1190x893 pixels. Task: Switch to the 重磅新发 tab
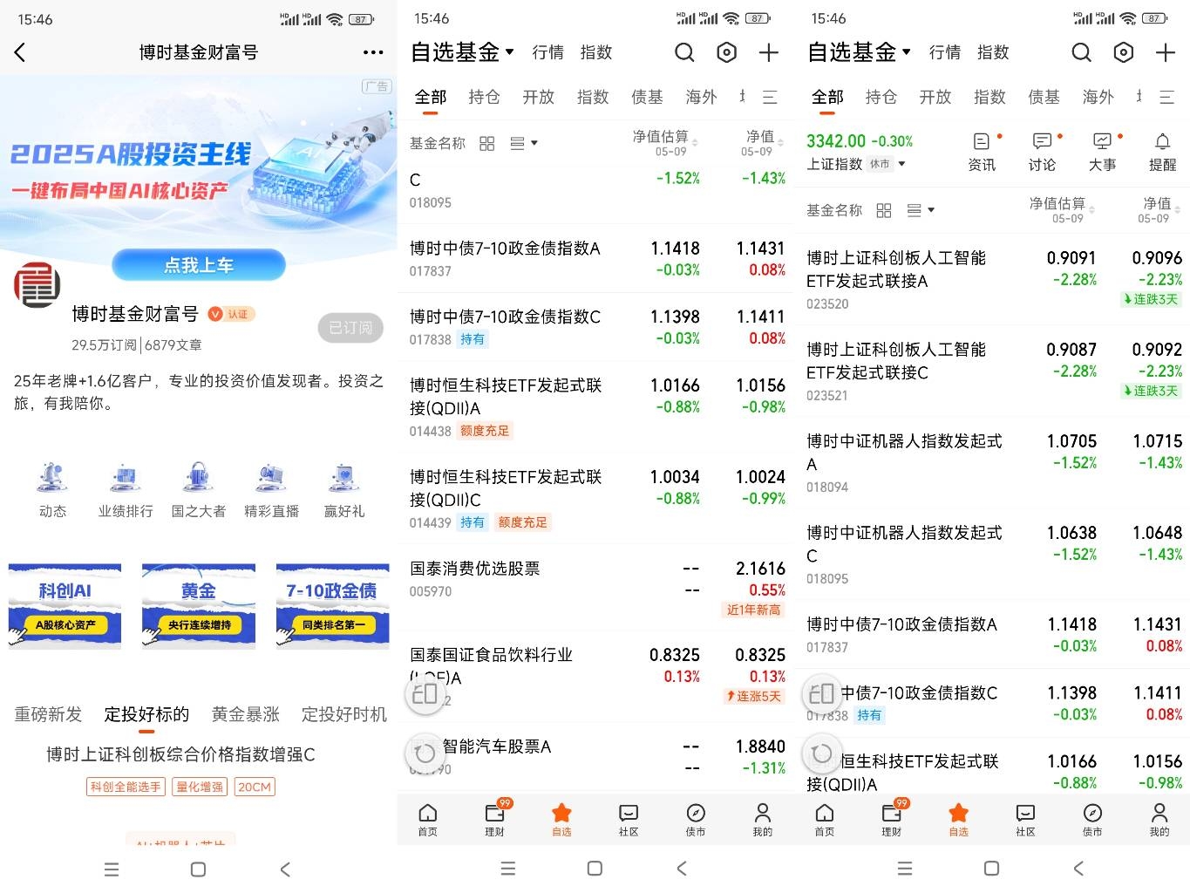(48, 714)
